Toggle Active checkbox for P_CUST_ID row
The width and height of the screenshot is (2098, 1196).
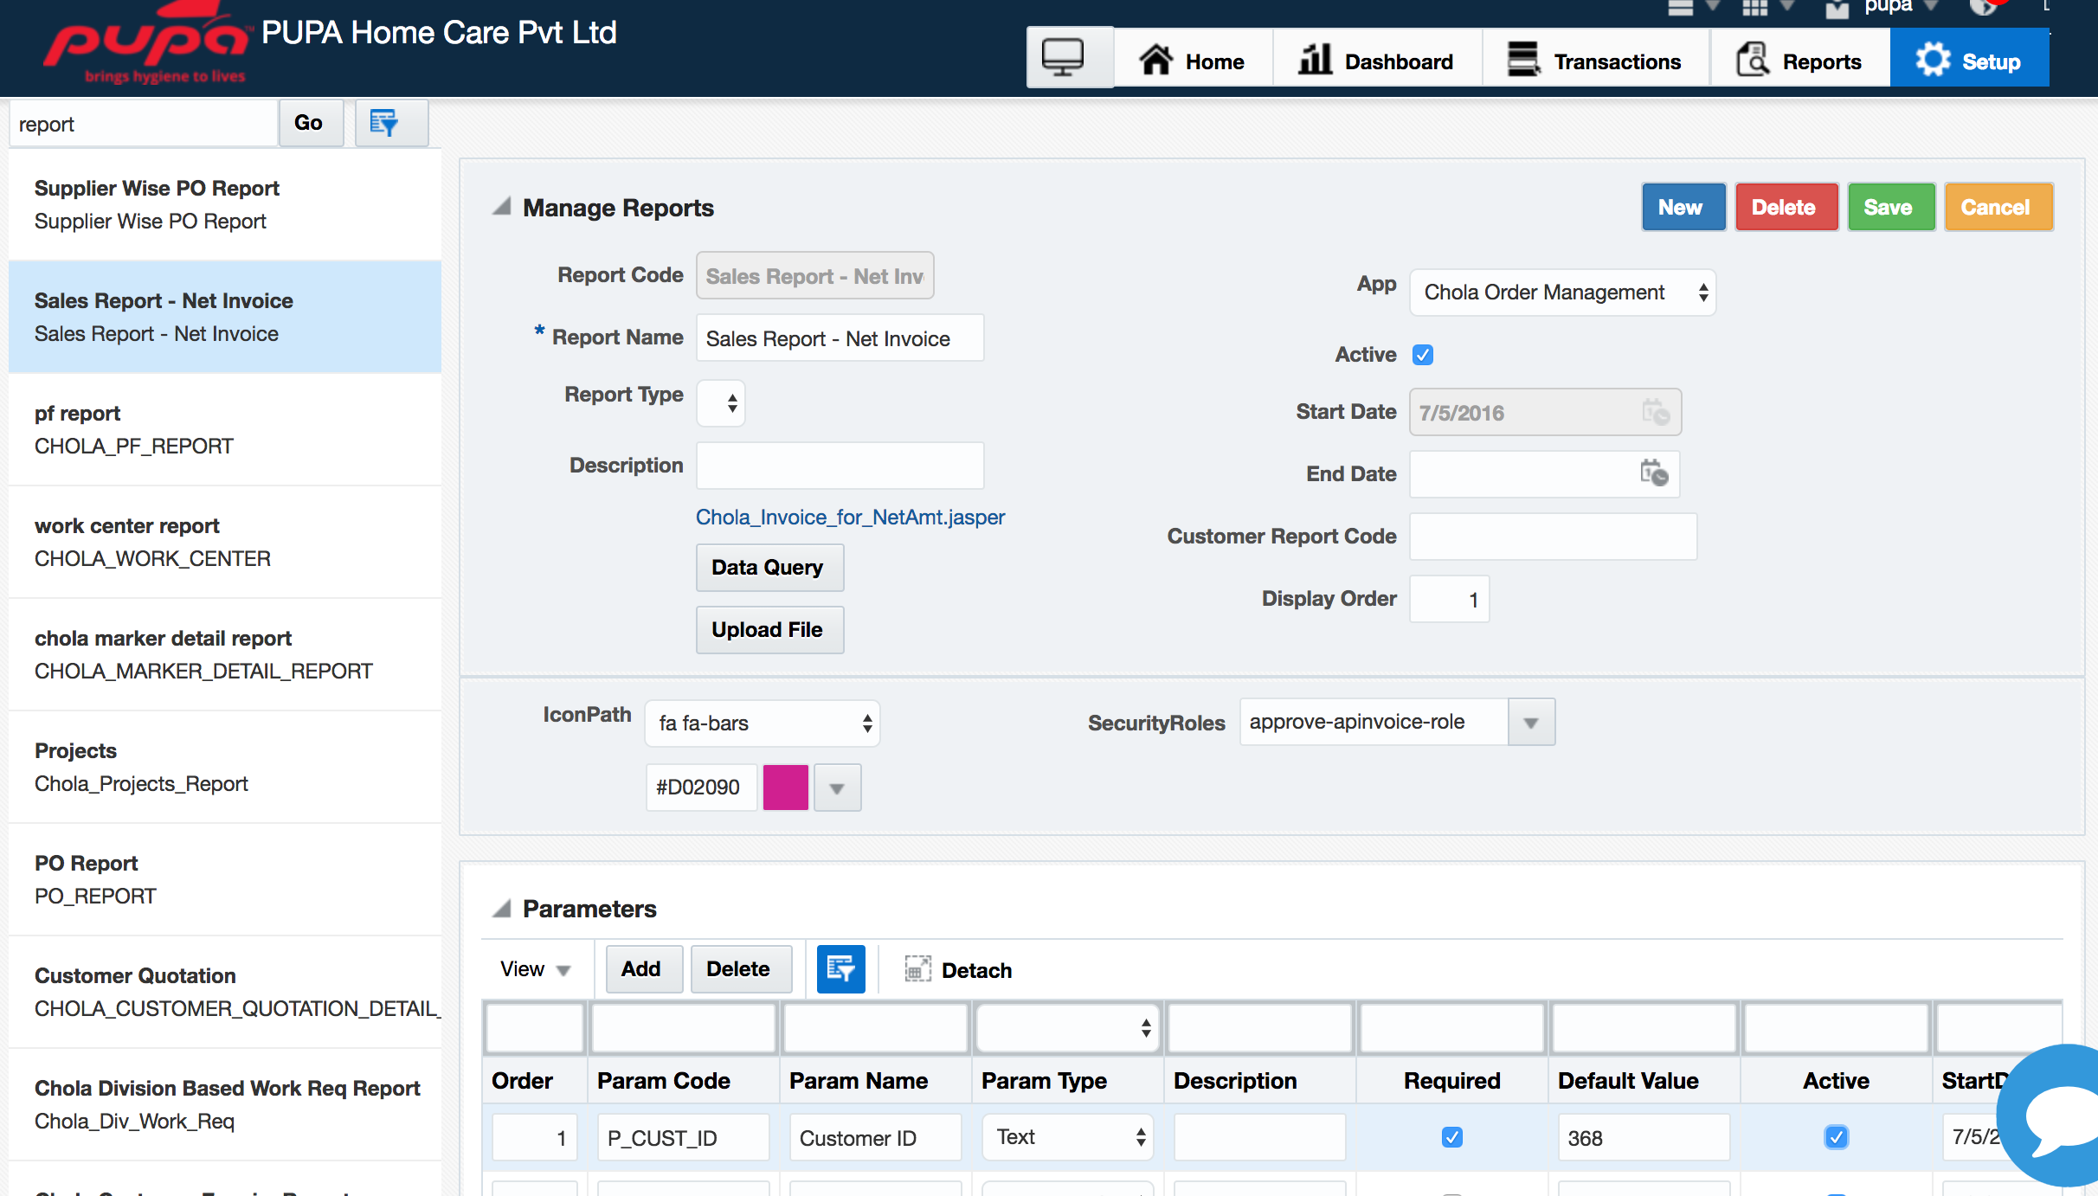tap(1836, 1137)
